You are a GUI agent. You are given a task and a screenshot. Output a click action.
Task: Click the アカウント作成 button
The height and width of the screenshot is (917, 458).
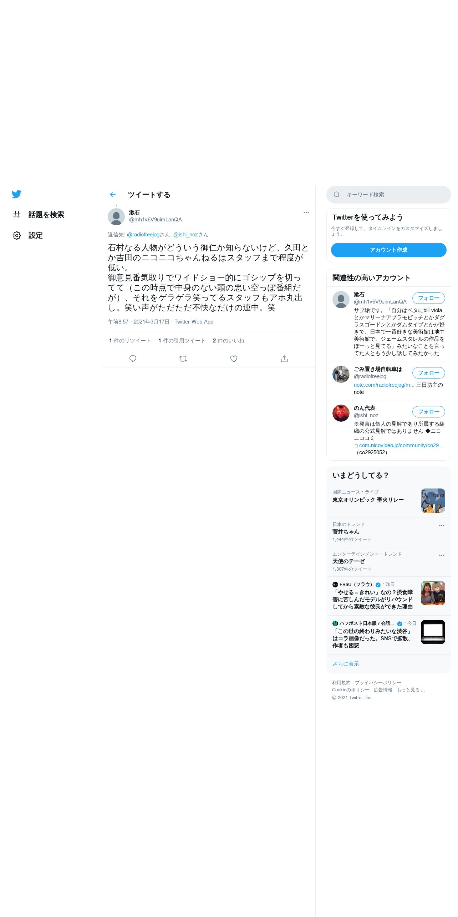[x=389, y=250]
